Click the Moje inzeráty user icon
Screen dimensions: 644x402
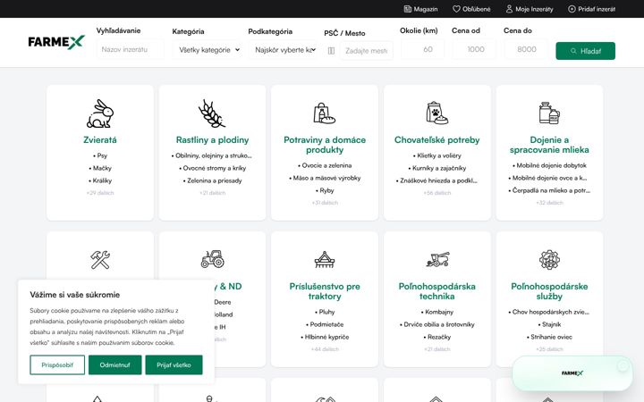(509, 9)
